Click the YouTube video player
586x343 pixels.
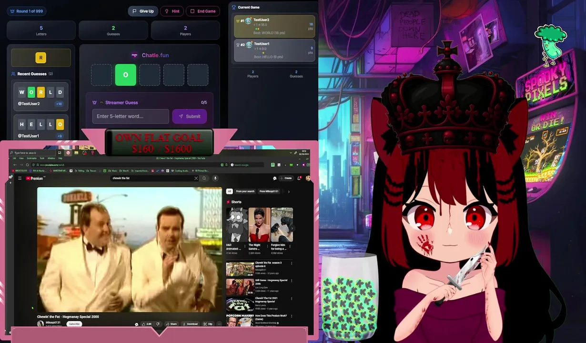(130, 250)
